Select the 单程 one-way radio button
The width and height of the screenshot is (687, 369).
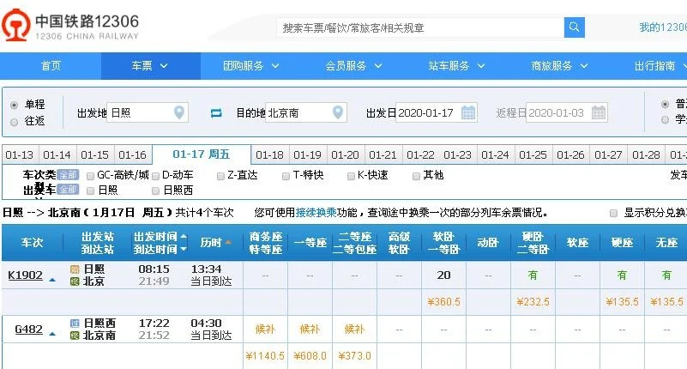(x=14, y=106)
